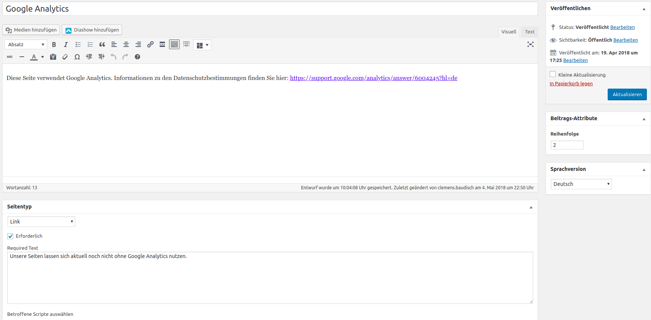Click the Betroffene Scripte auswählen label
The image size is (651, 320).
(x=40, y=314)
